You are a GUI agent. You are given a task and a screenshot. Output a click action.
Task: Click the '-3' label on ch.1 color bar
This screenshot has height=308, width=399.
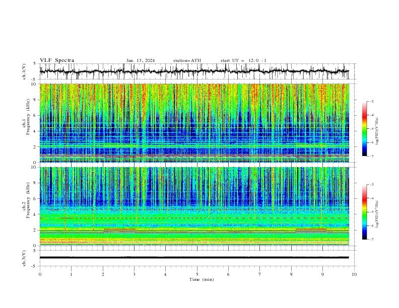[x=371, y=101]
